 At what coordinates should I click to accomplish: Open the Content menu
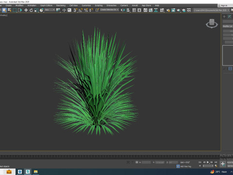124,5
